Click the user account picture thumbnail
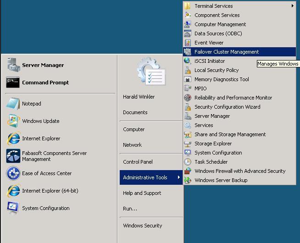Screen dimensions: 300x243 pos(150,72)
